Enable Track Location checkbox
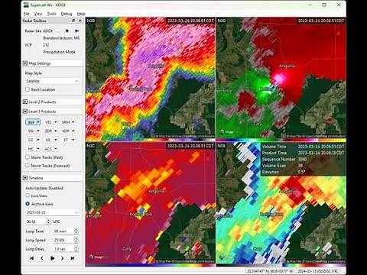This screenshot has width=367, height=275. (28, 89)
